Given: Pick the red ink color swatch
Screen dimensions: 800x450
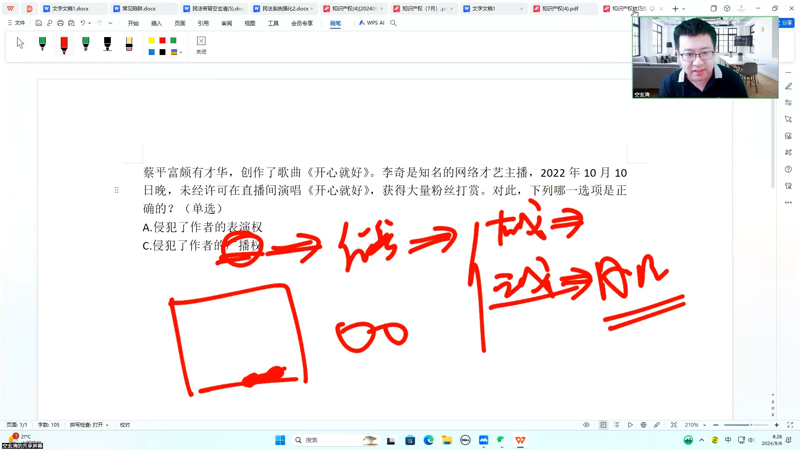Looking at the screenshot, I should click(162, 40).
